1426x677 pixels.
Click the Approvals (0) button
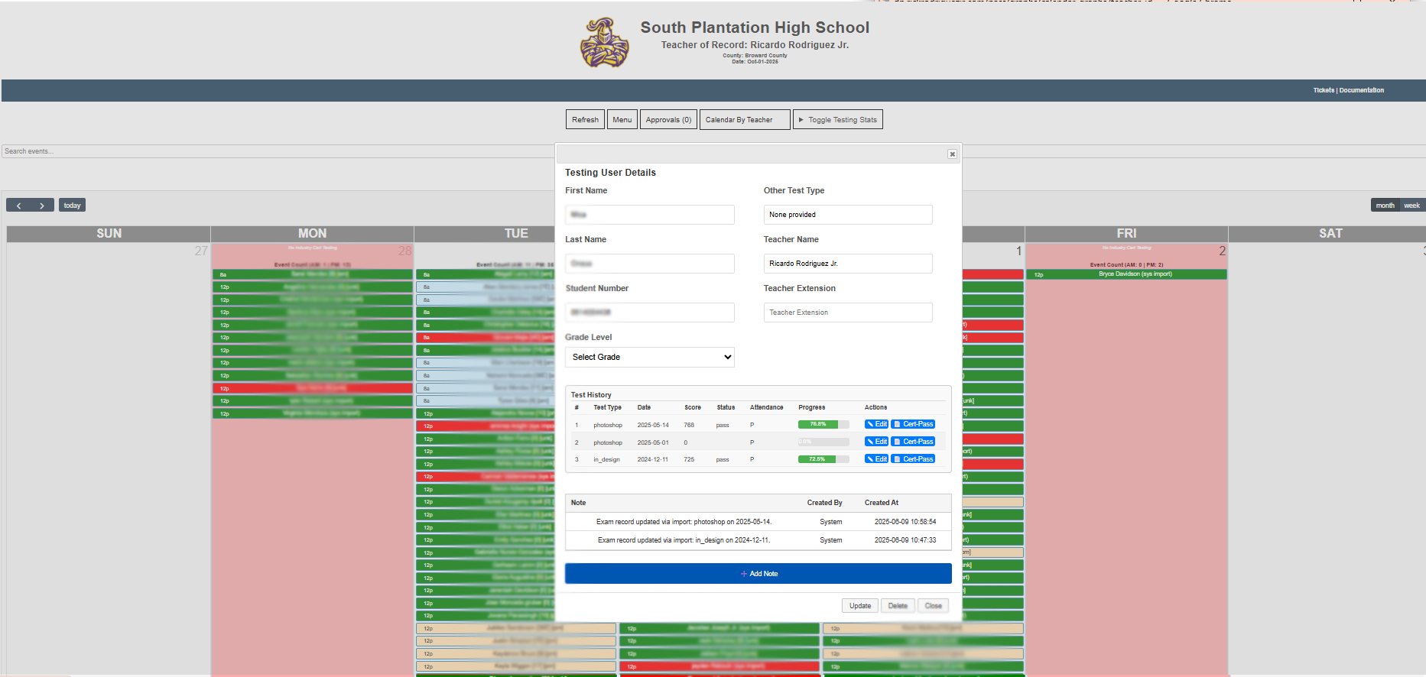(x=668, y=120)
